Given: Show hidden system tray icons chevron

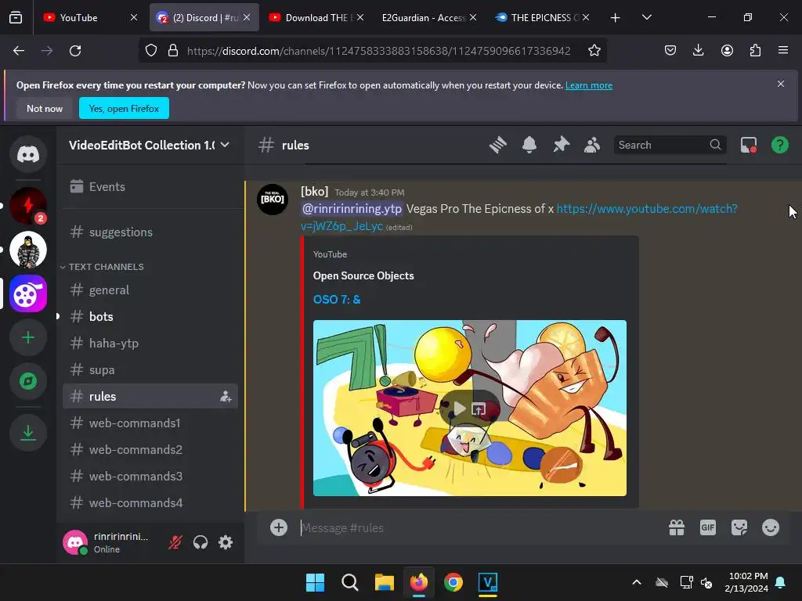Looking at the screenshot, I should pyautogui.click(x=637, y=582).
